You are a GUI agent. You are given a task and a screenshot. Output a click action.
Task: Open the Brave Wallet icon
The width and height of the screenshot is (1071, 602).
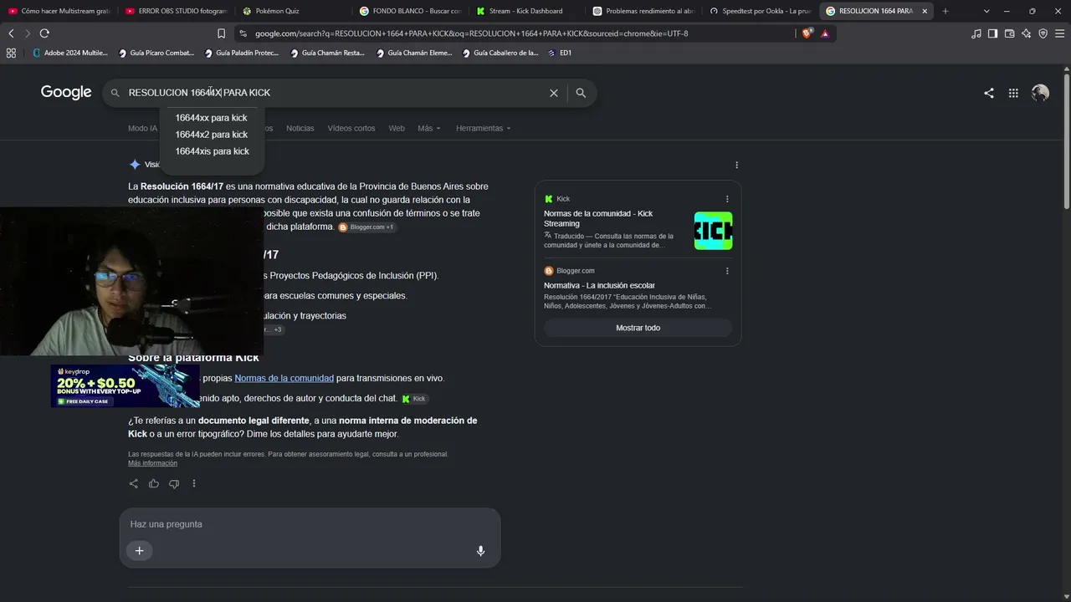coord(1009,33)
